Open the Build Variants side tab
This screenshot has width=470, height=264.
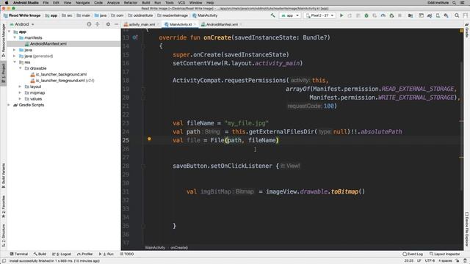[x=3, y=176]
